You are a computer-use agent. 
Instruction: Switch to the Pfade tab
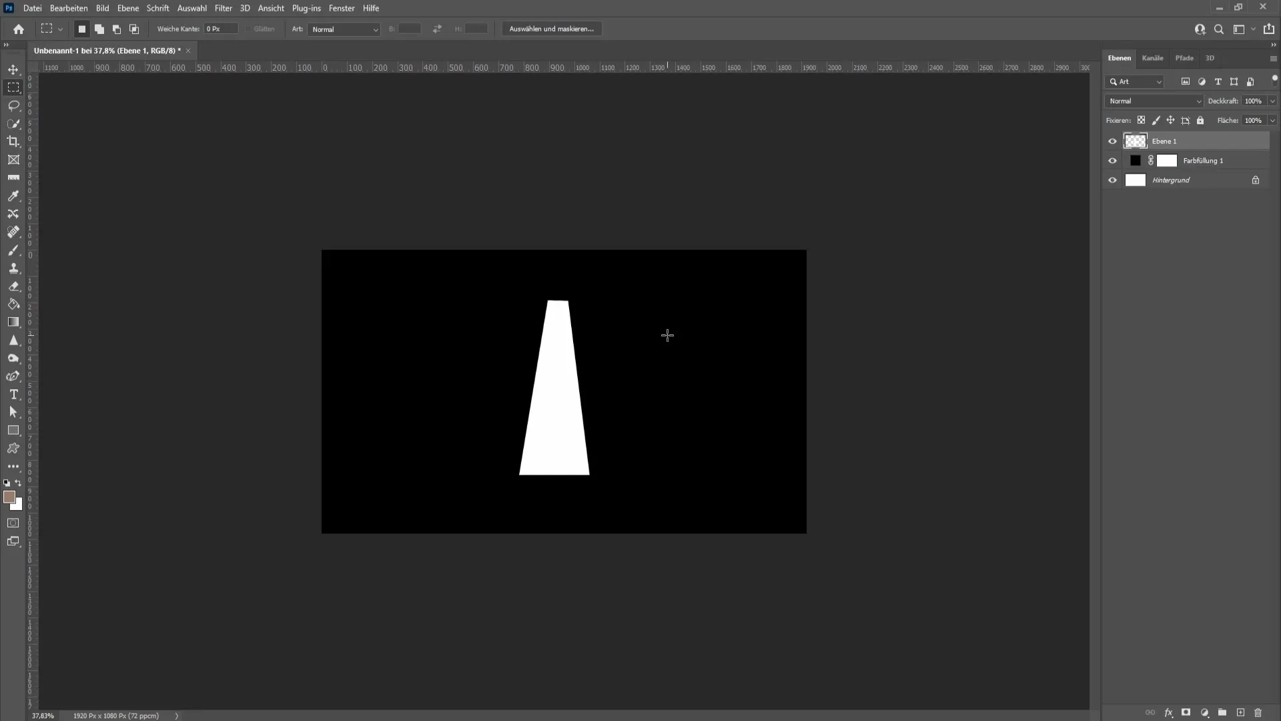click(x=1185, y=57)
